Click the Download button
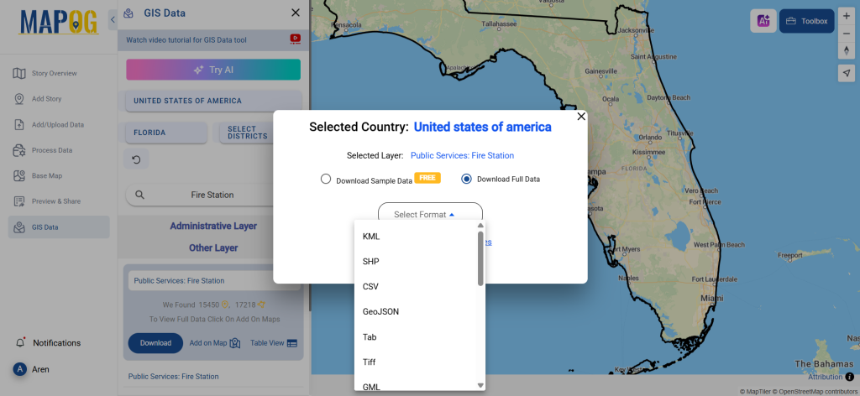The image size is (860, 396). (155, 343)
